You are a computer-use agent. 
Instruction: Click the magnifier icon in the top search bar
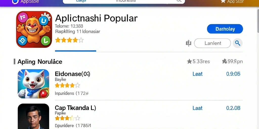click(179, 1)
